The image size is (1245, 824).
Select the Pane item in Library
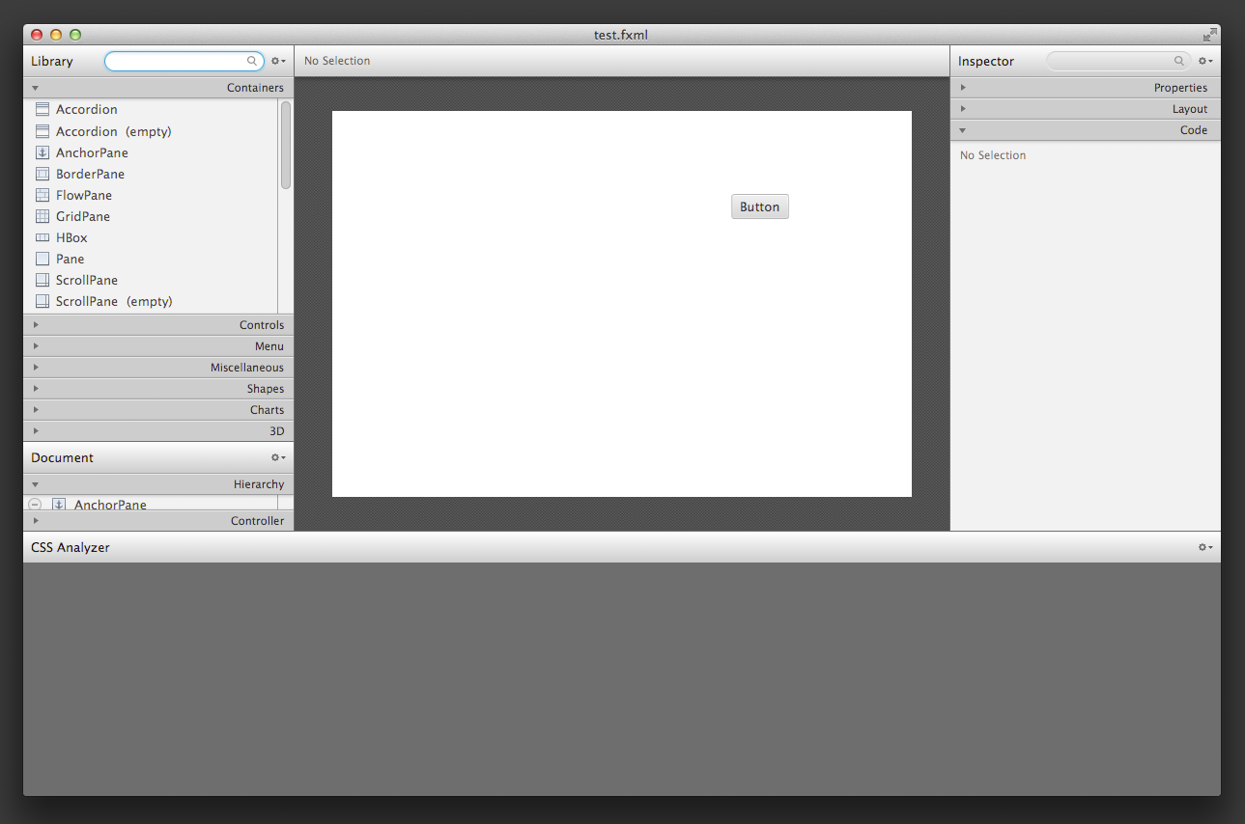[x=70, y=259]
